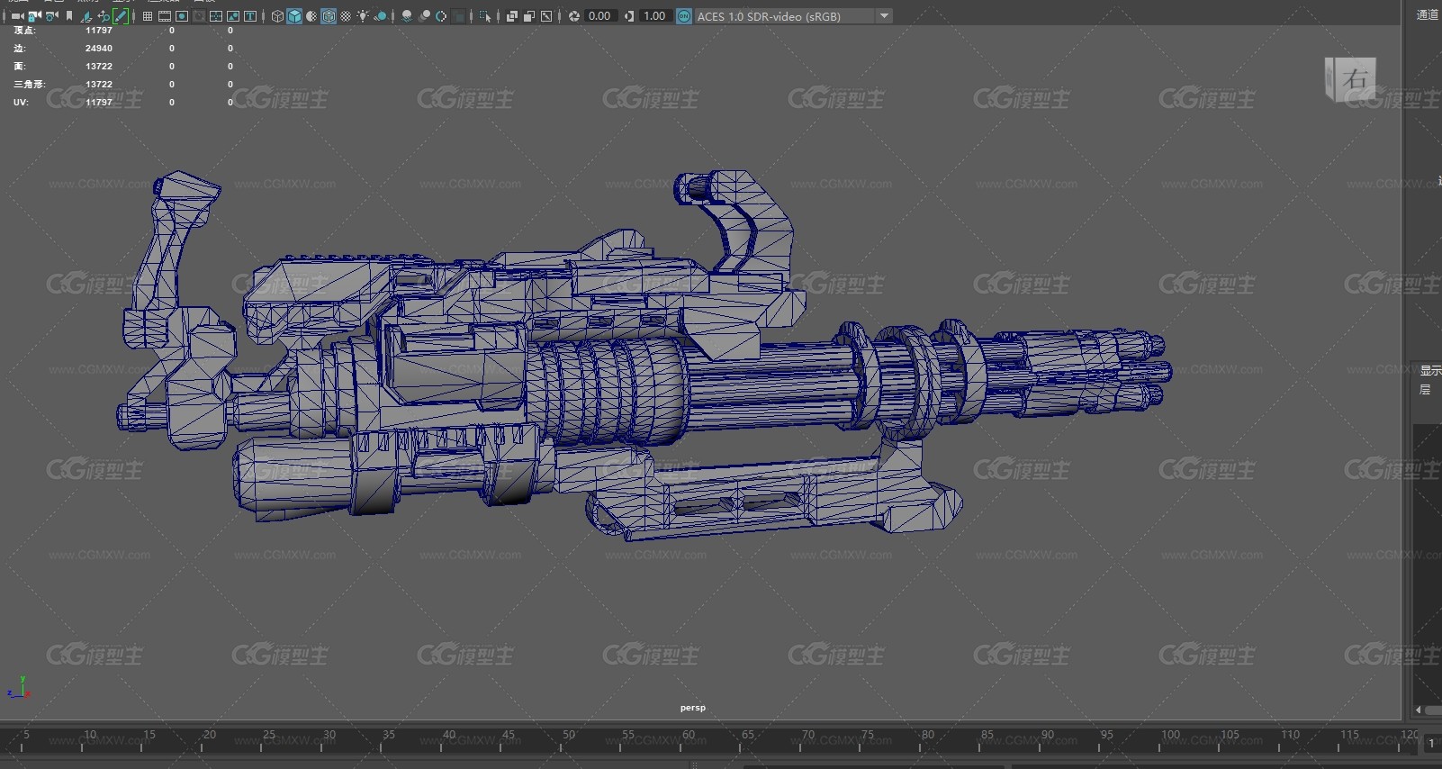The width and height of the screenshot is (1442, 769).
Task: Open Camera Attributes icon
Action: [x=52, y=16]
